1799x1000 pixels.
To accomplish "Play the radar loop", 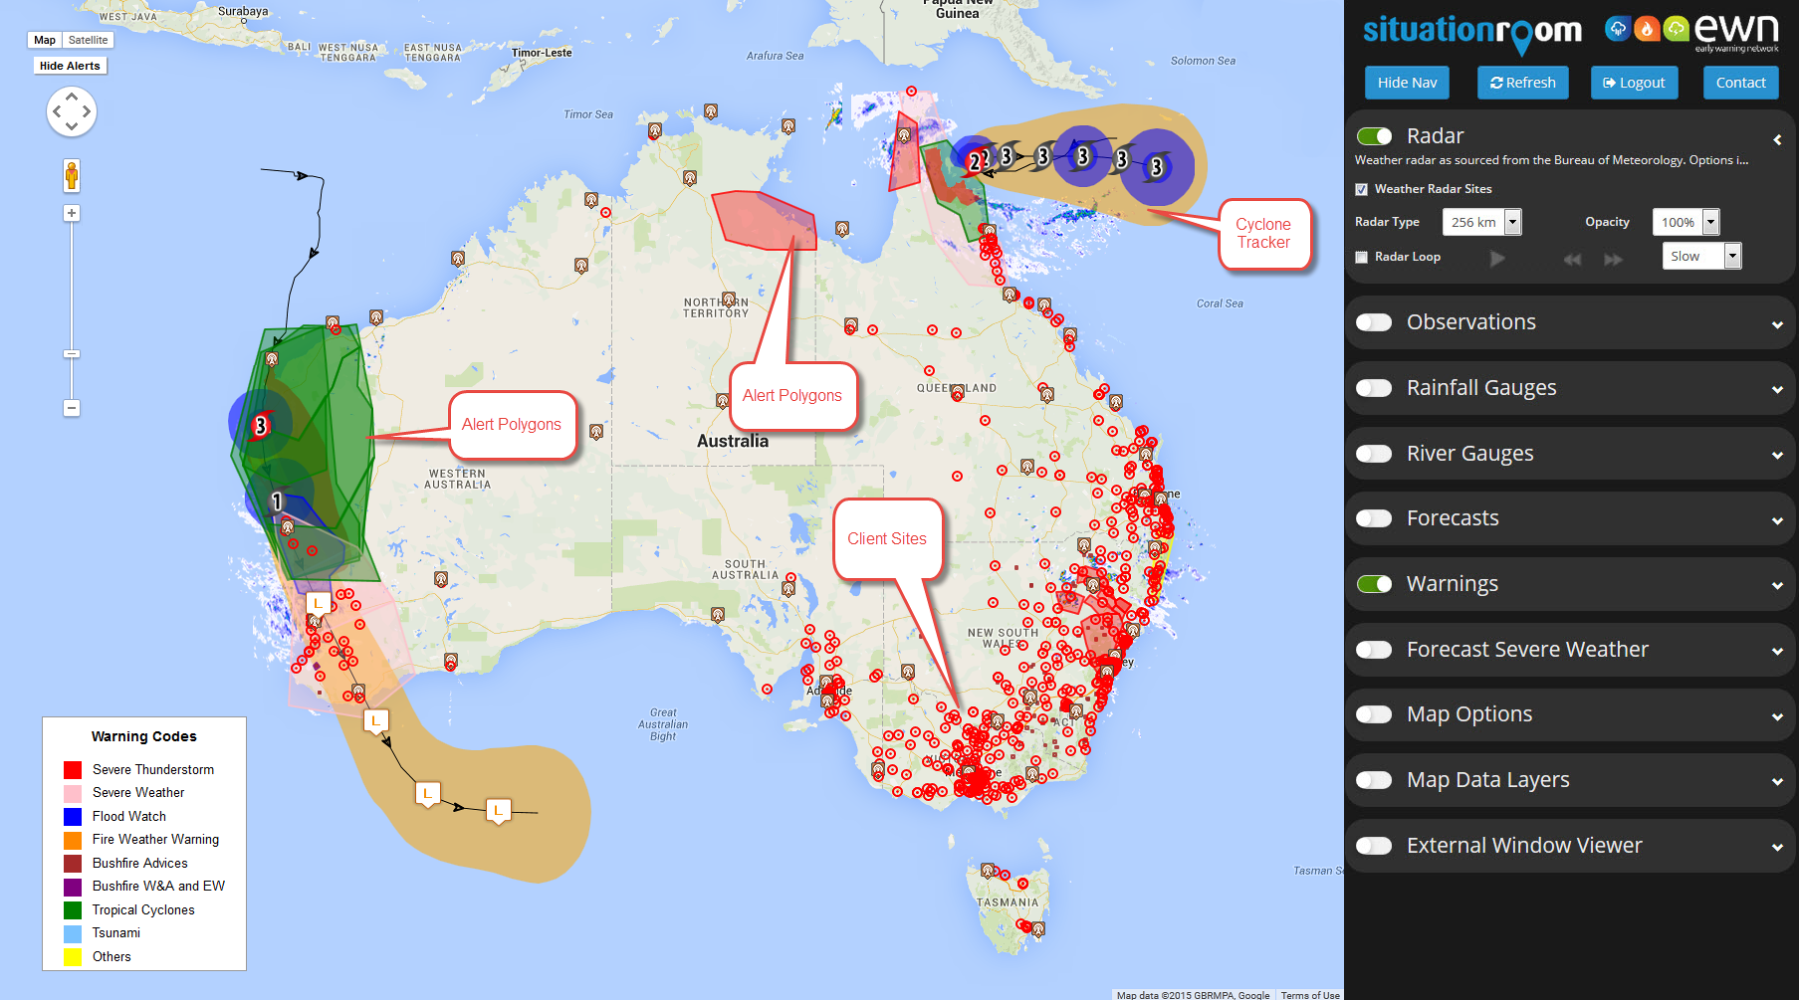I will pos(1497,259).
